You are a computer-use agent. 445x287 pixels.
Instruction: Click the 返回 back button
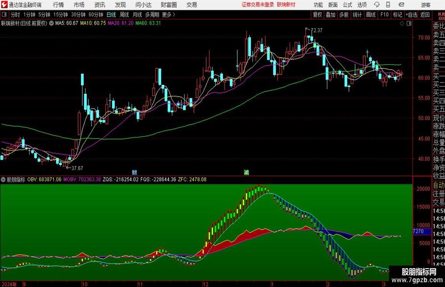pyautogui.click(x=425, y=15)
